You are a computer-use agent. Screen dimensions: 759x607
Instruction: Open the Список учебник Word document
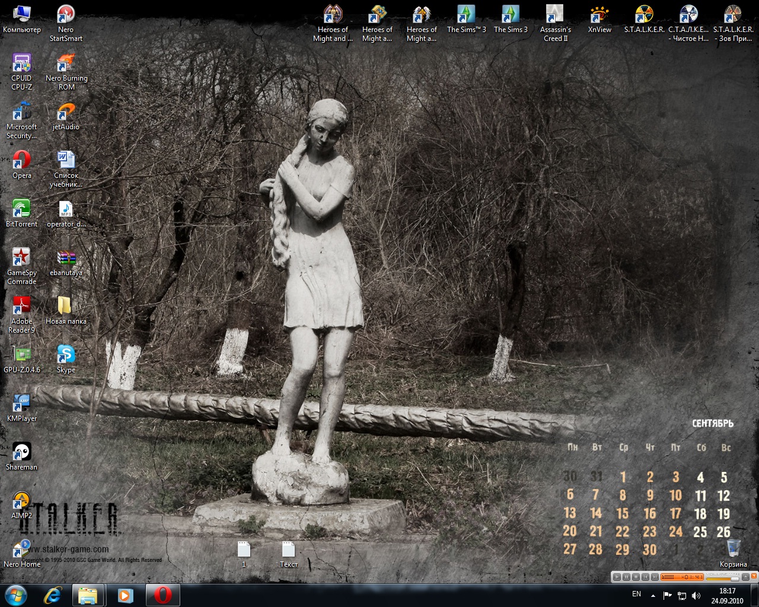66,170
